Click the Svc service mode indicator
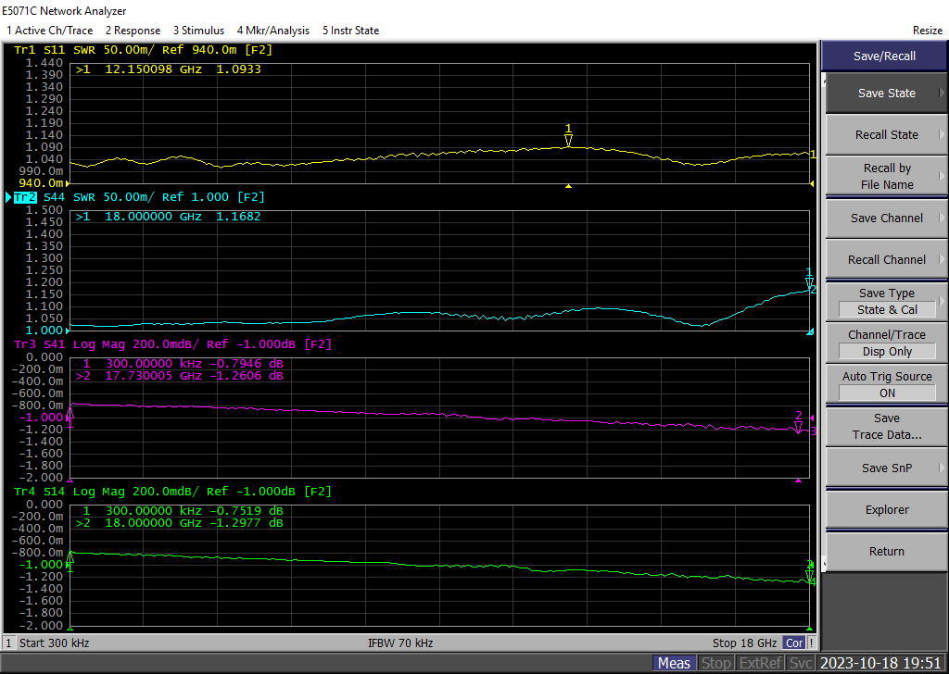 pyautogui.click(x=801, y=663)
